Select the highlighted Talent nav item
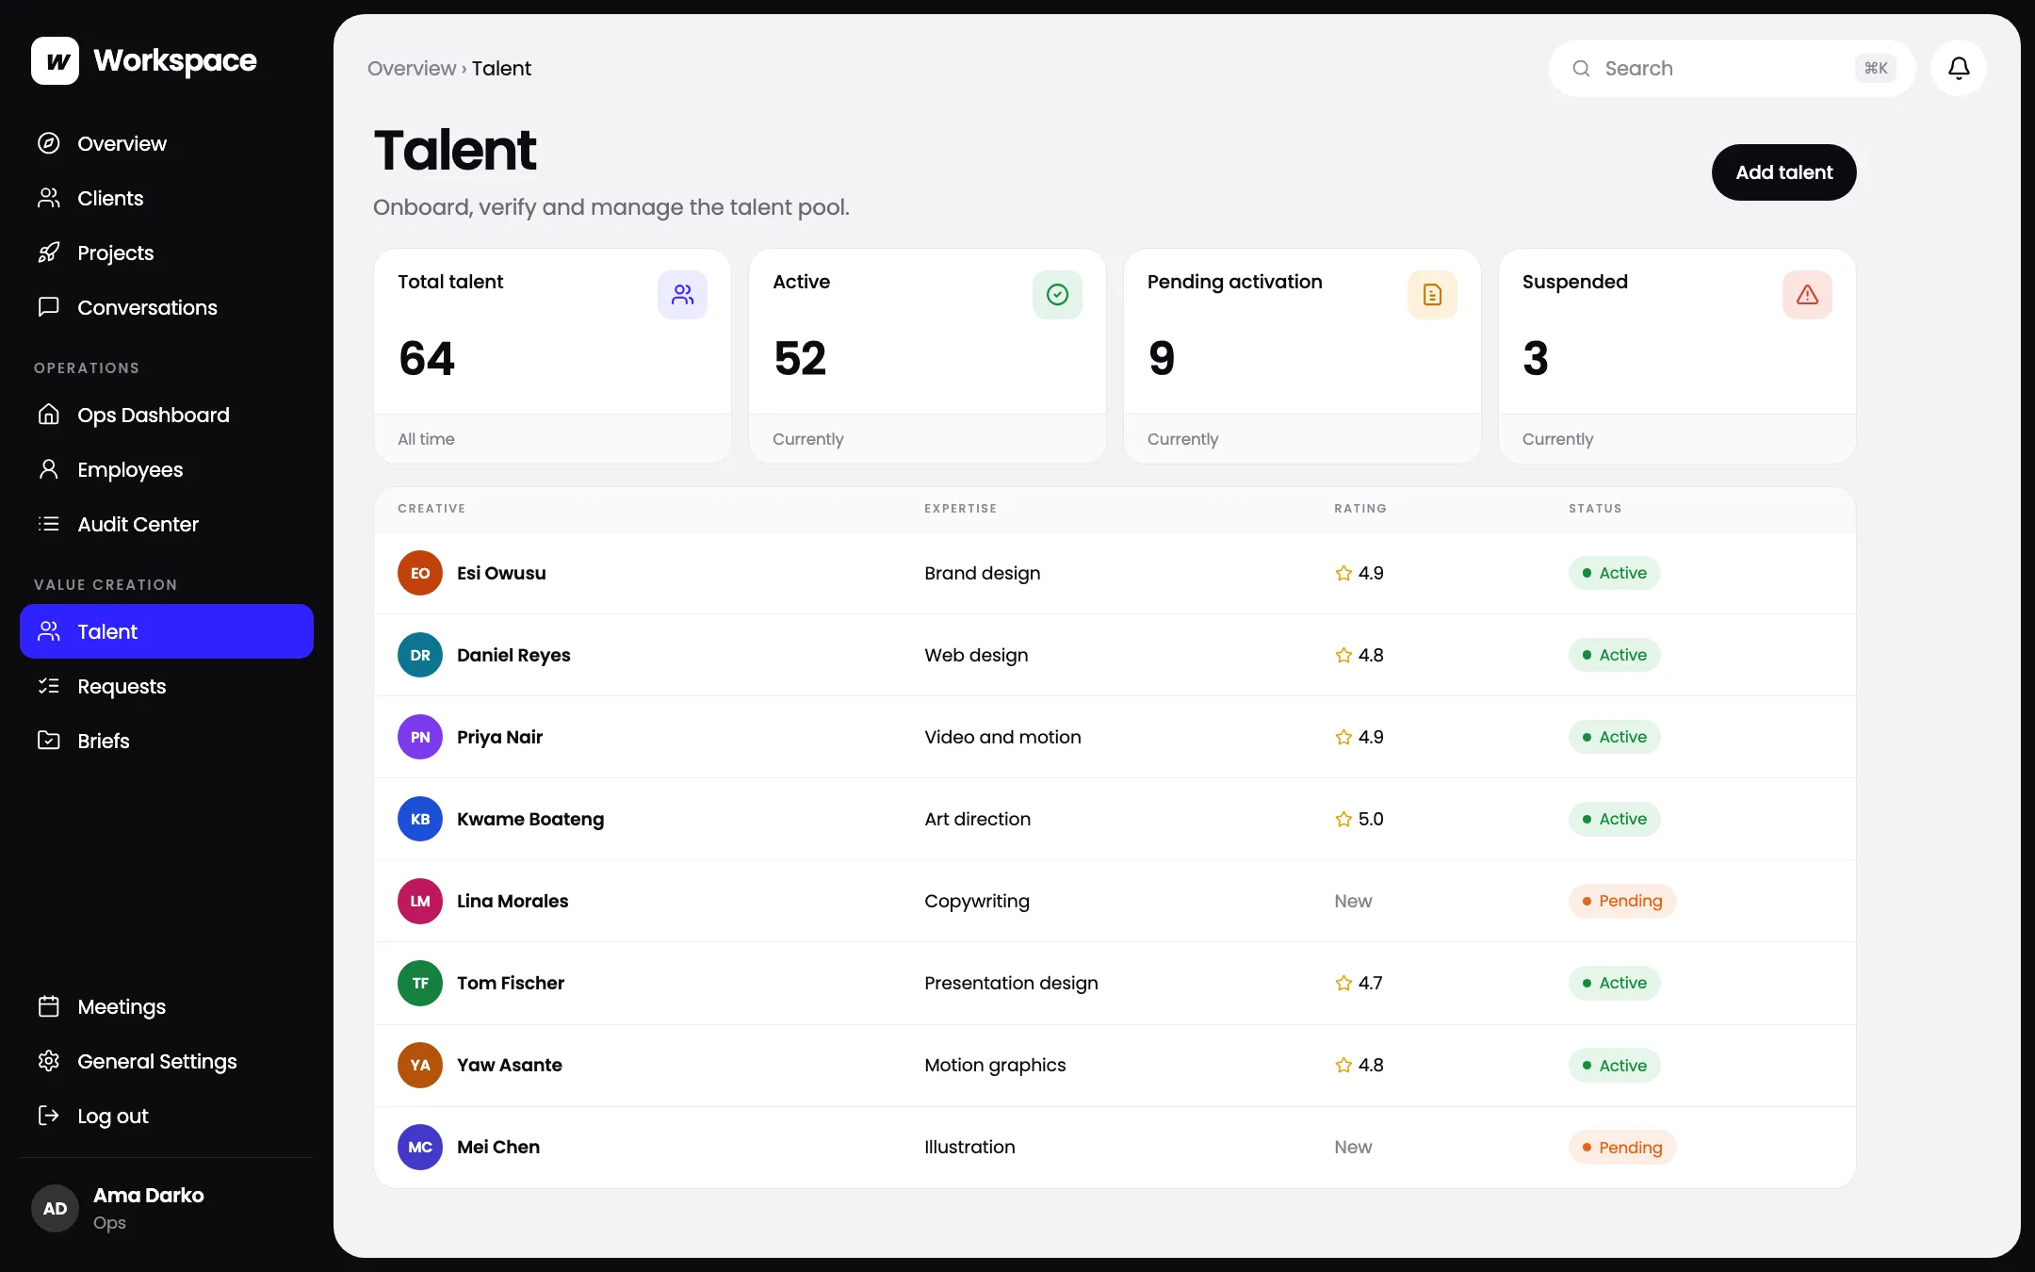The image size is (2035, 1272). coord(167,631)
